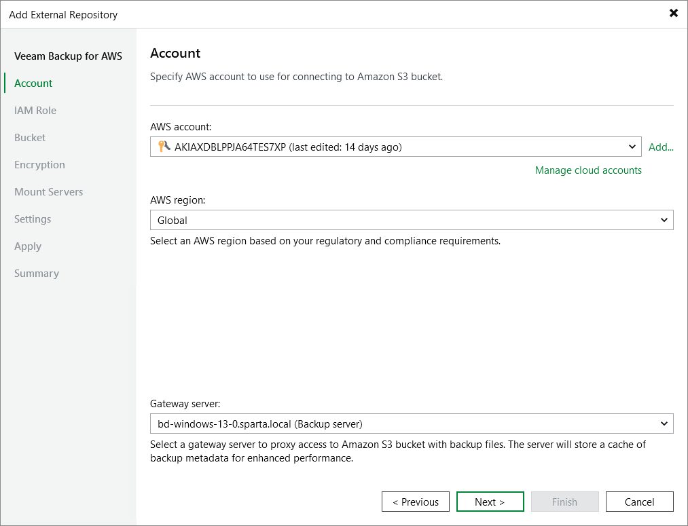Go to the Account wizard step
688x526 pixels.
[33, 83]
